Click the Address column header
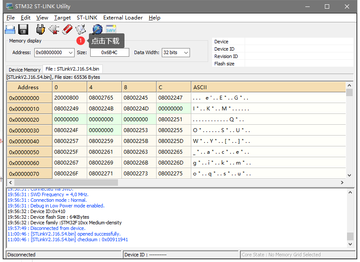This screenshot has height=262, width=360. [29, 87]
